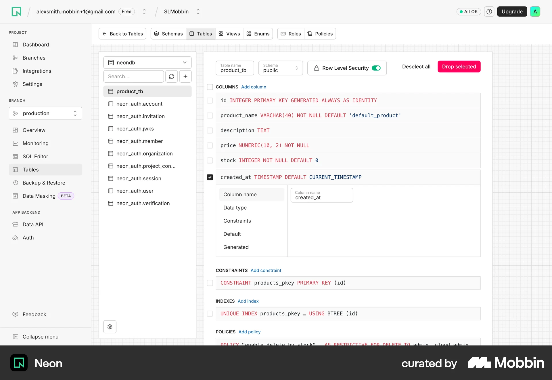Switch to the Views tab
Image resolution: width=552 pixels, height=380 pixels.
tap(229, 34)
